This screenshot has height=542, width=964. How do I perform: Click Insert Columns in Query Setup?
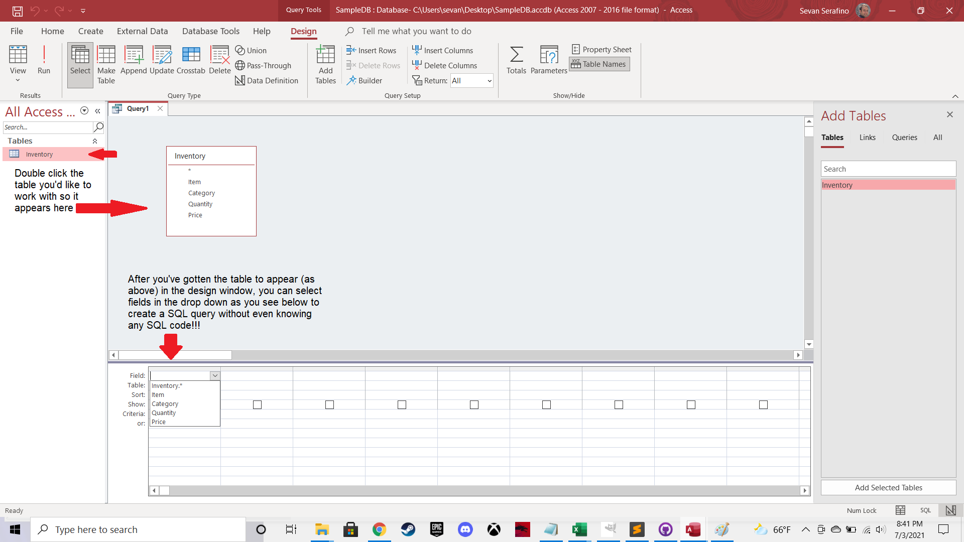tap(442, 50)
